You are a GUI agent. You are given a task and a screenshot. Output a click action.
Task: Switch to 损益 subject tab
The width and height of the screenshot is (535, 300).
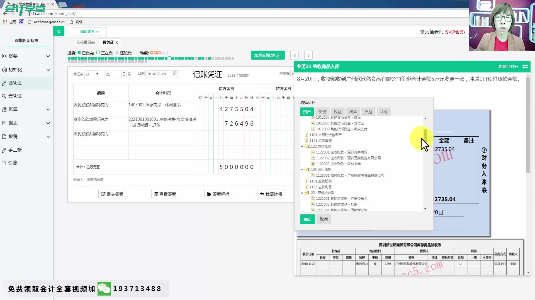pos(368,112)
